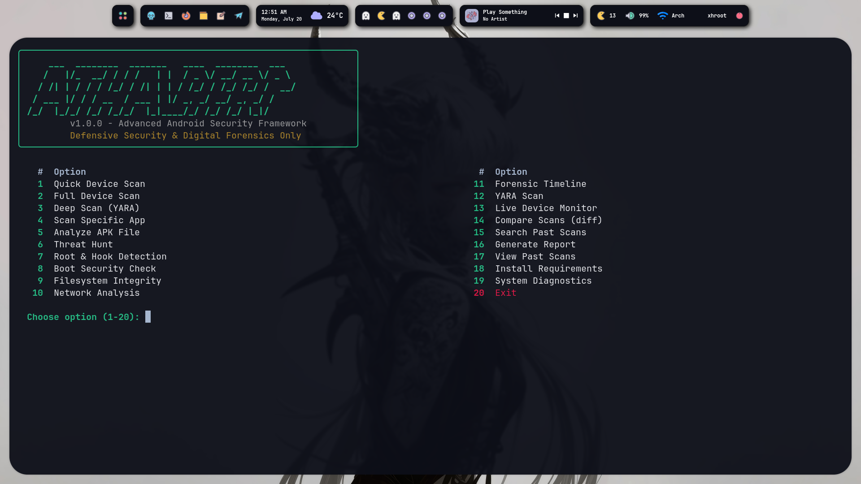Click the 'Choose option (1-20):' prompt

point(83,317)
